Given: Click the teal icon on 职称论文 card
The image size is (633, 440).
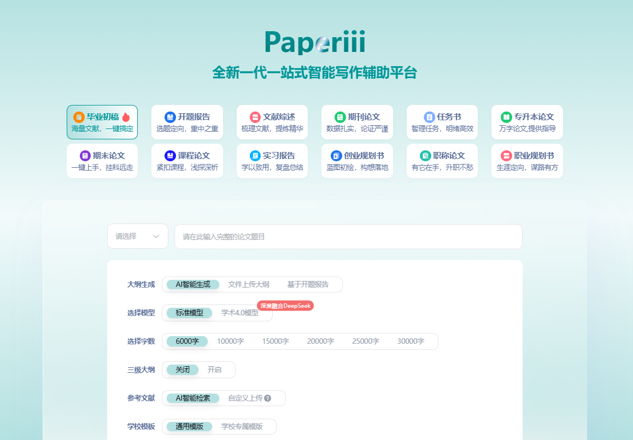Looking at the screenshot, I should point(425,156).
